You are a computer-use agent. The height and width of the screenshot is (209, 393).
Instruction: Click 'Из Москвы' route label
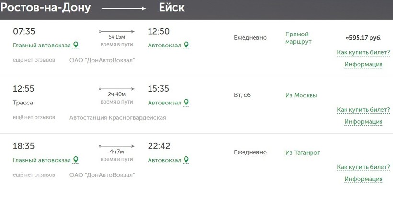[x=301, y=95]
